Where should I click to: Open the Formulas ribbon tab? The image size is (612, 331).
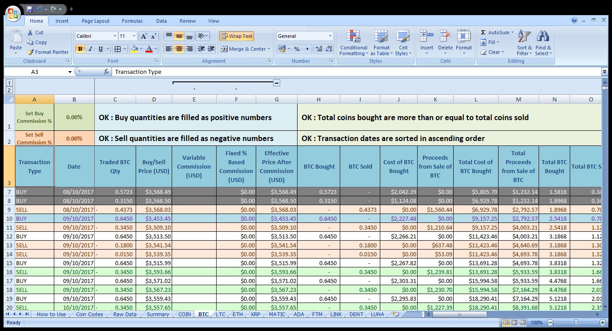click(x=132, y=21)
